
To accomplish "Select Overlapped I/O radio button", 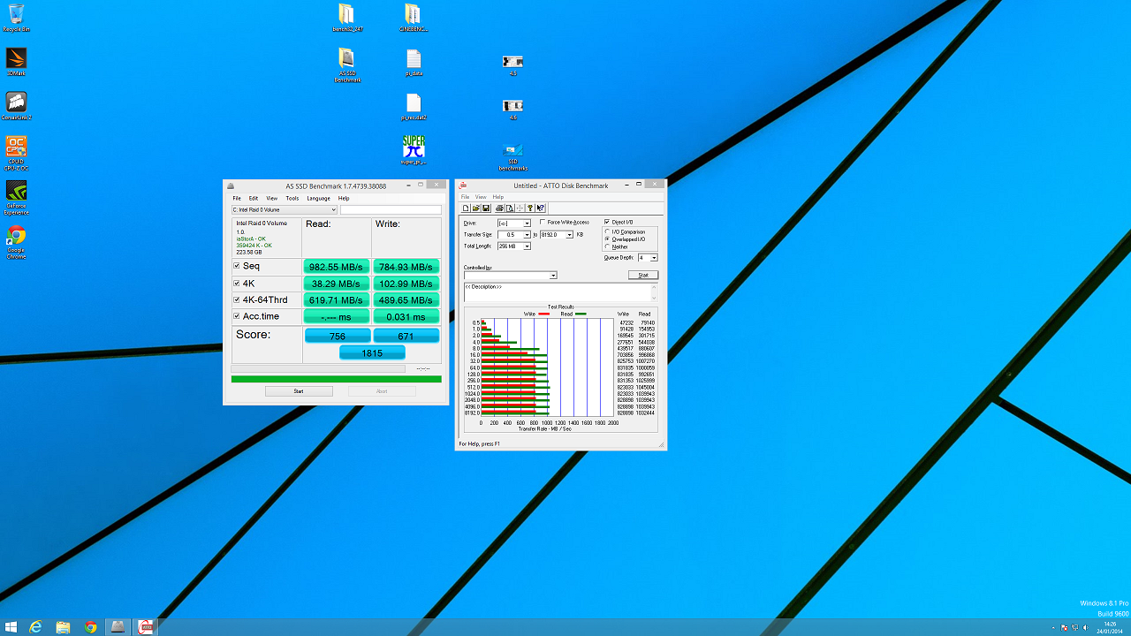I will click(607, 239).
